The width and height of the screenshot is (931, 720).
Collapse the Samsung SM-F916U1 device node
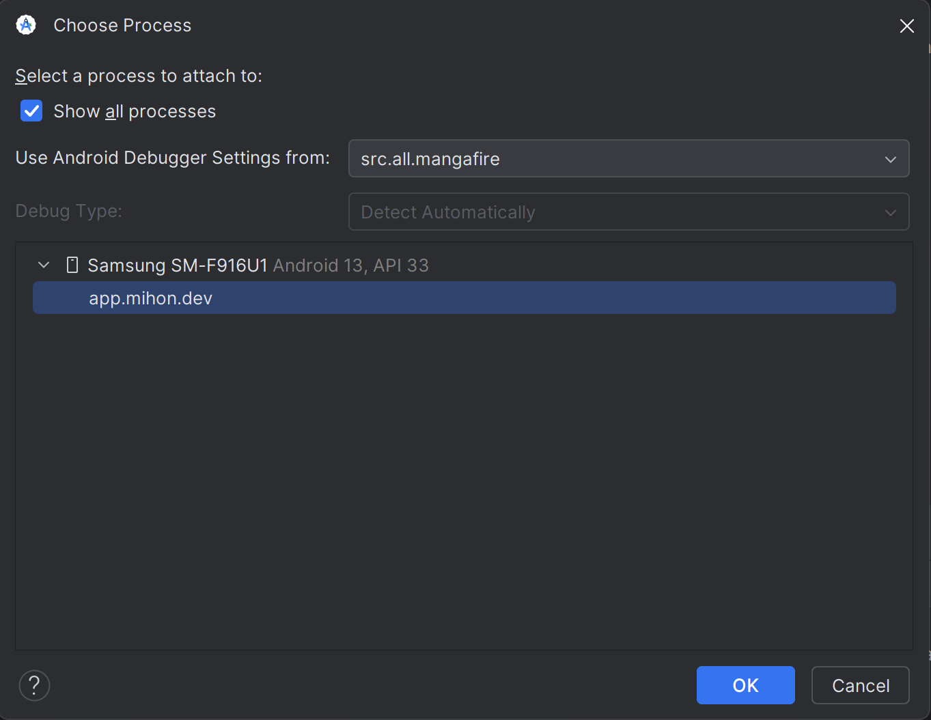point(44,265)
